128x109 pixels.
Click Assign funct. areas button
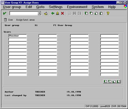point(25,20)
